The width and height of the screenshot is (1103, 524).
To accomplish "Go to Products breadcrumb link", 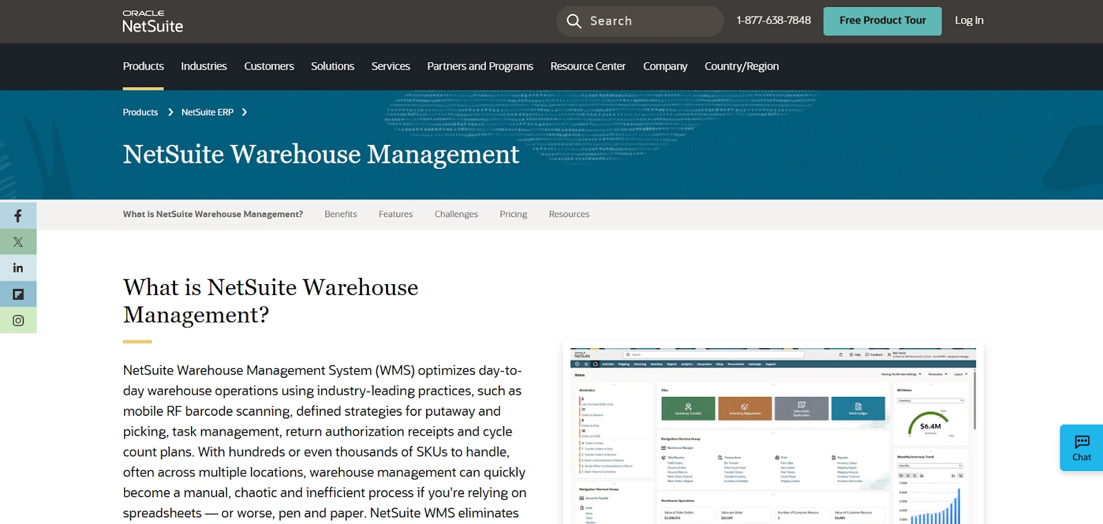I will coord(140,112).
